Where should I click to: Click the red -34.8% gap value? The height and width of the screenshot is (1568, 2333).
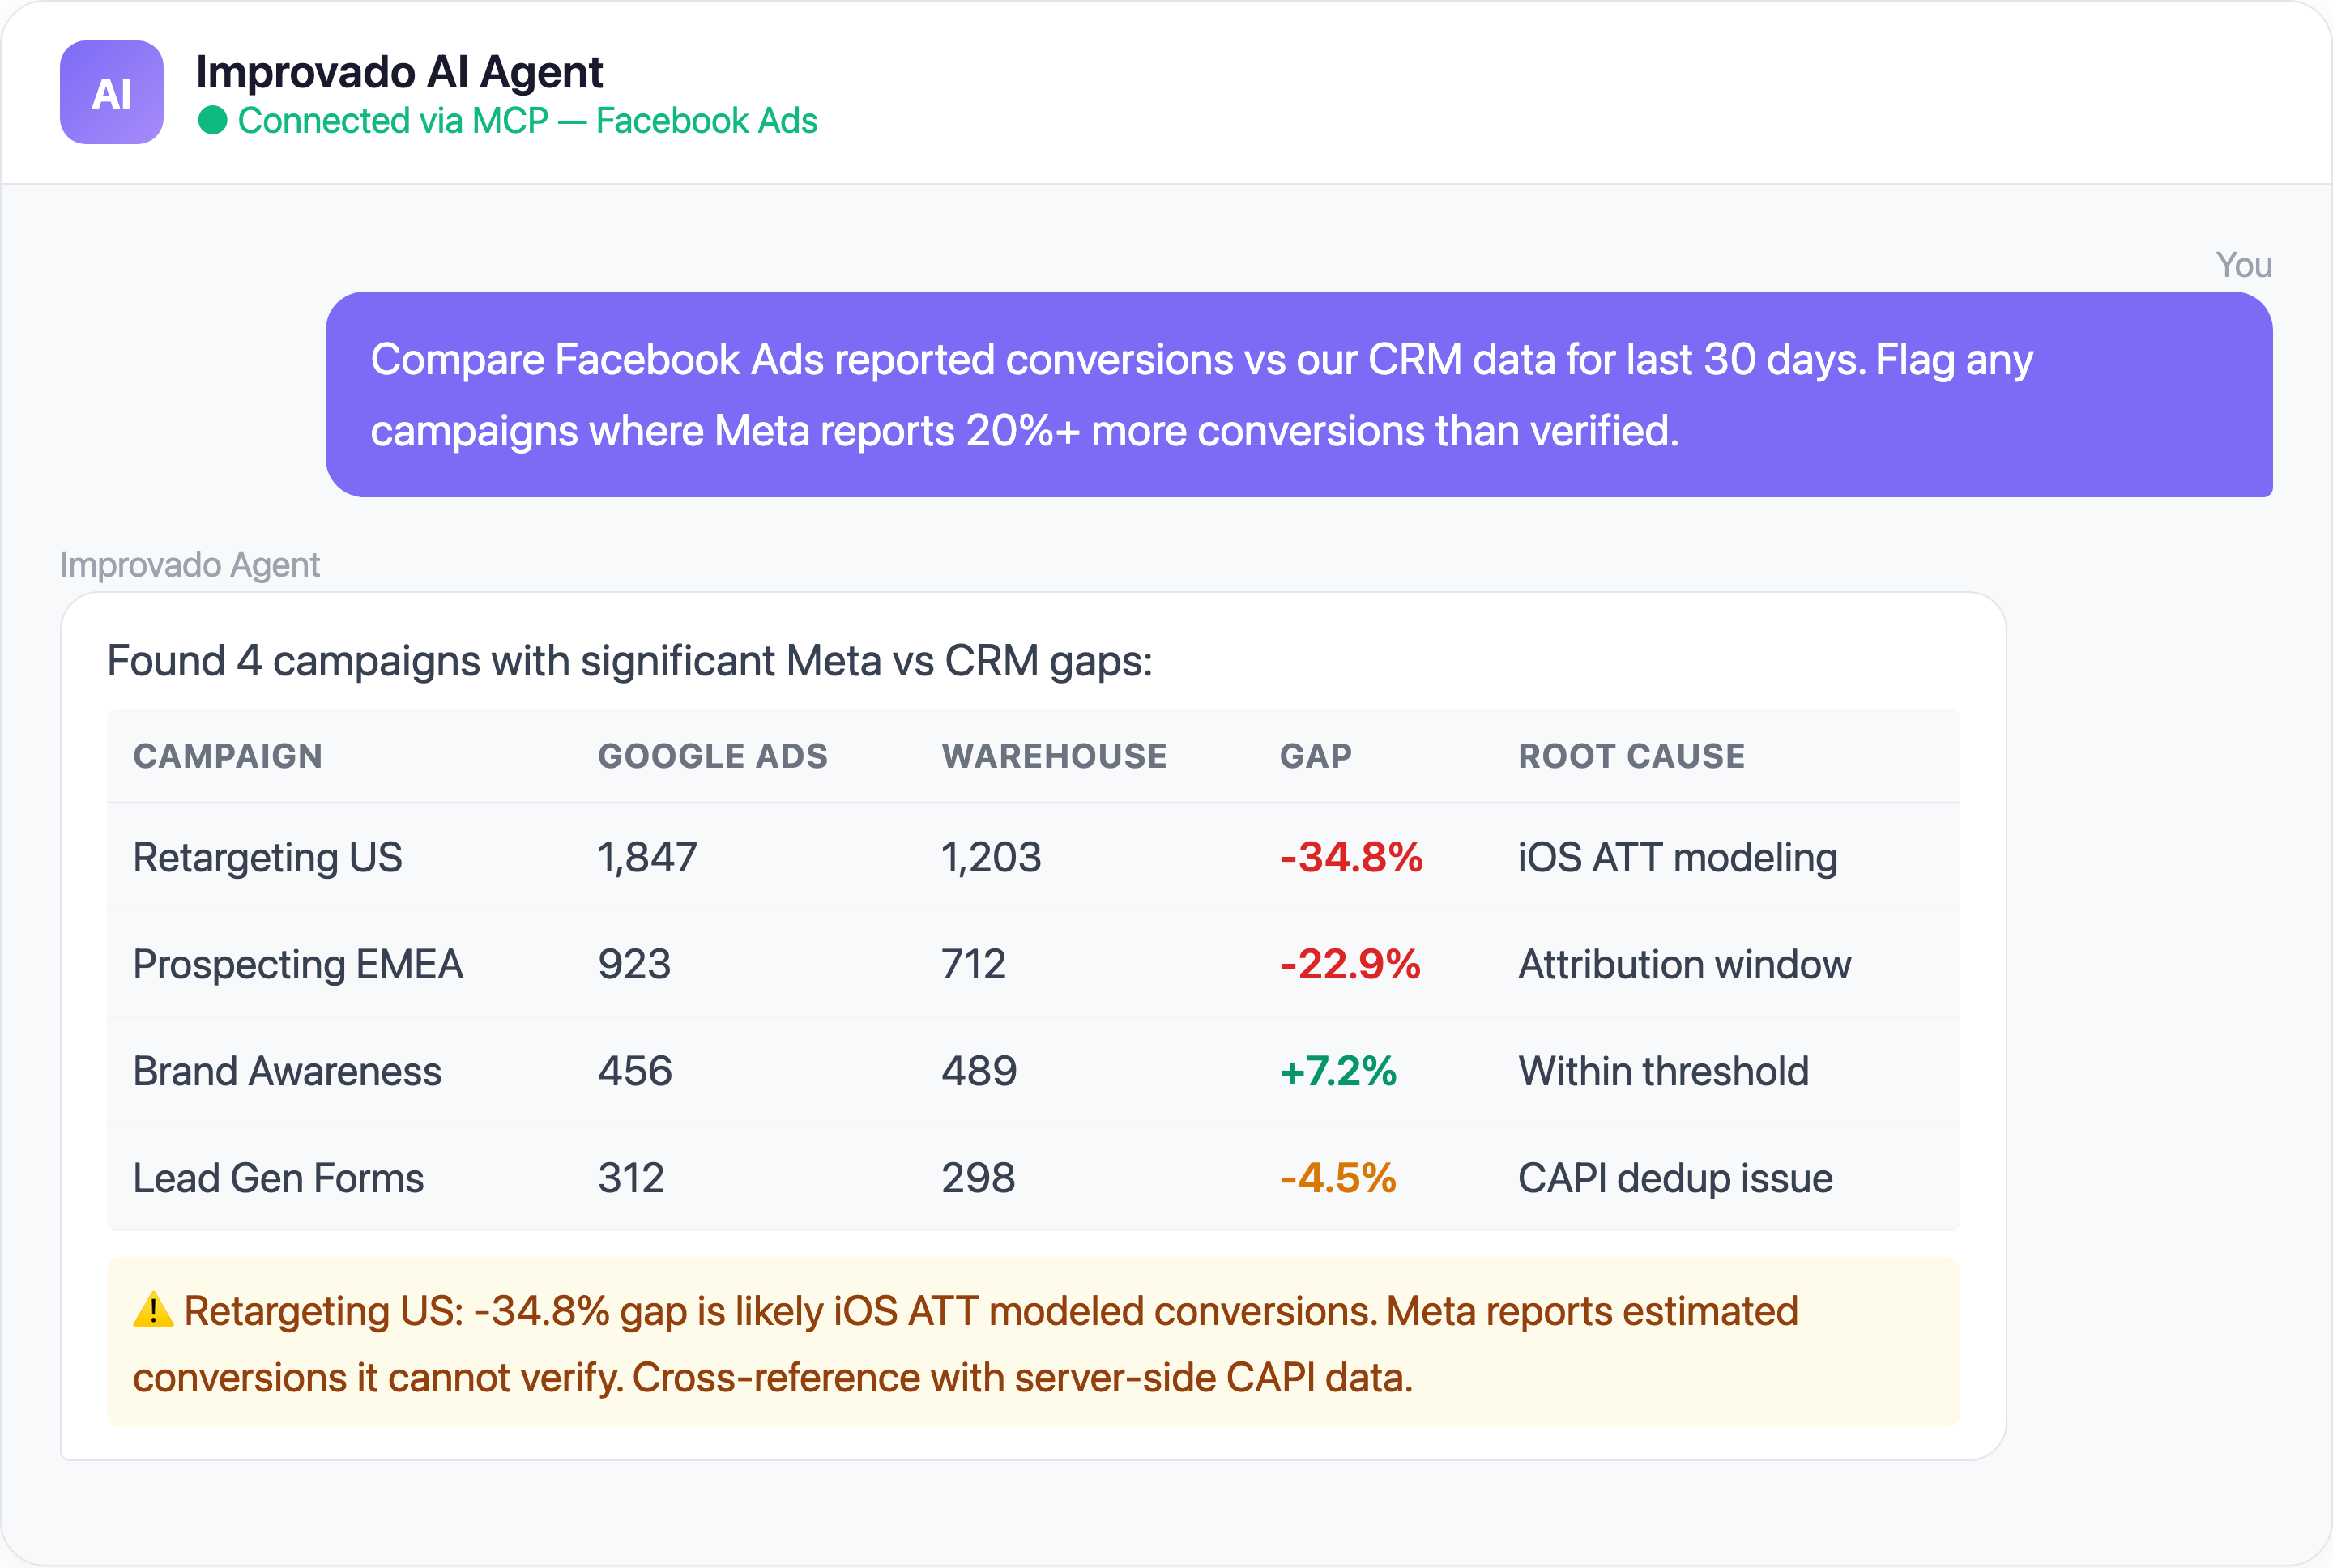(x=1350, y=857)
